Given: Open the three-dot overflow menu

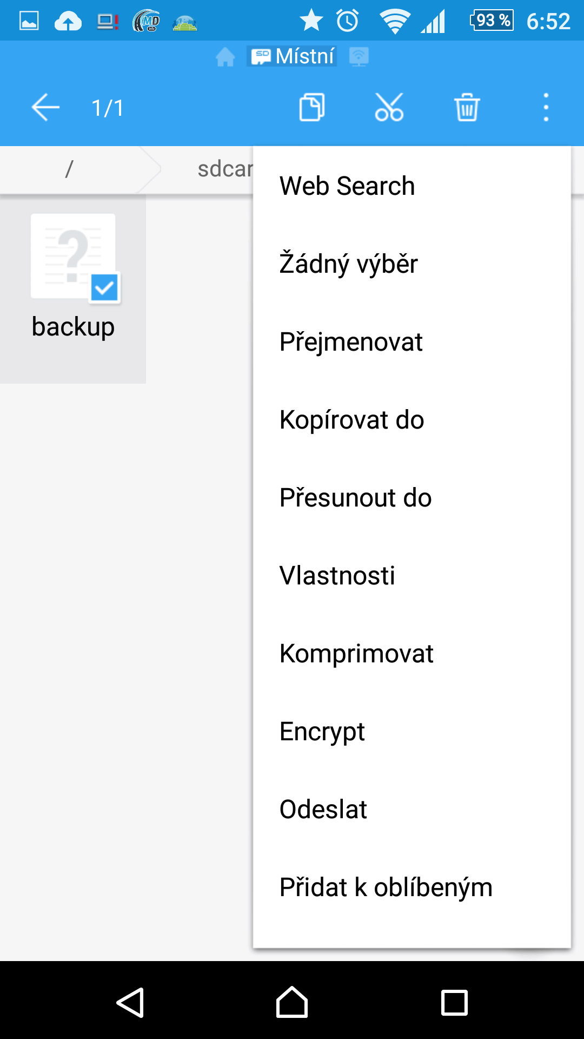Looking at the screenshot, I should point(546,107).
